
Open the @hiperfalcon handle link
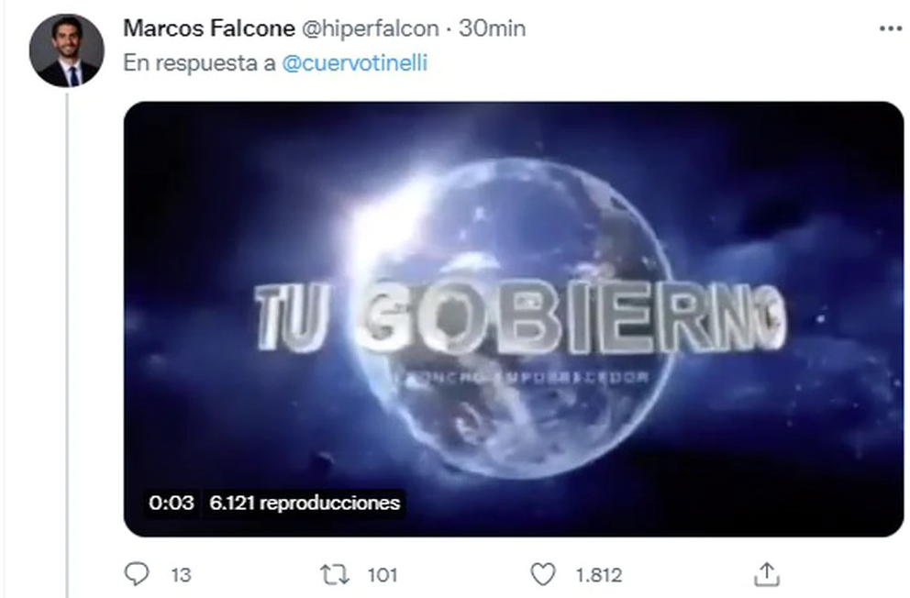coord(370,28)
